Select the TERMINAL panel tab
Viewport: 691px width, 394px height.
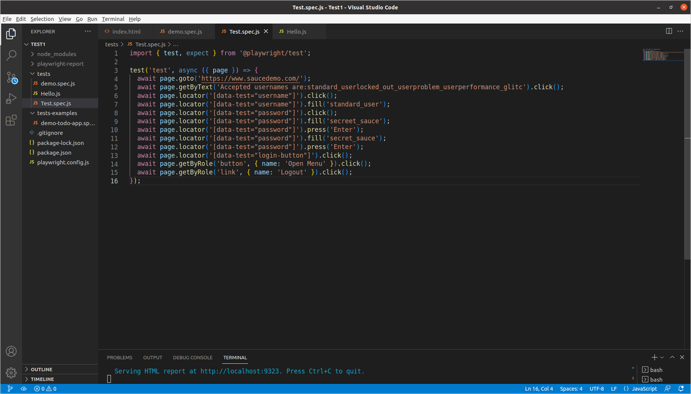[x=235, y=357]
